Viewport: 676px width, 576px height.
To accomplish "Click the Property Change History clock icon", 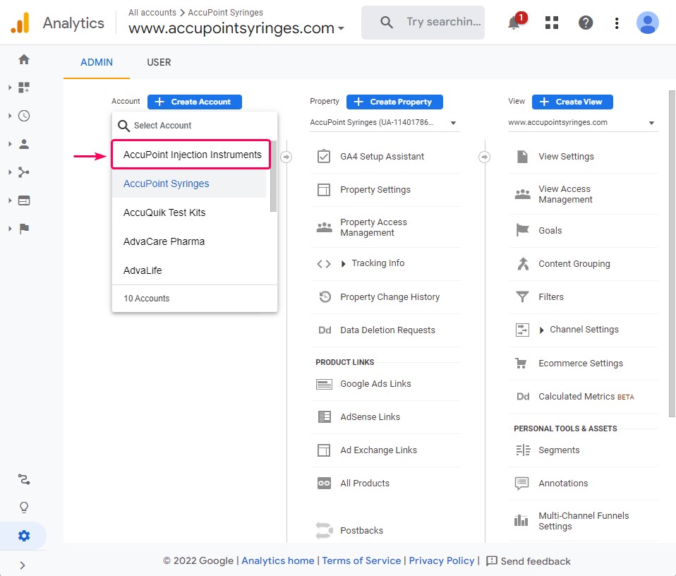I will pos(325,296).
